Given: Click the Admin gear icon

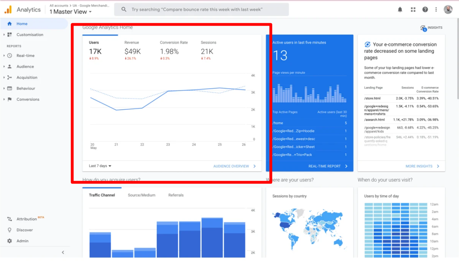Looking at the screenshot, I should (x=9, y=241).
